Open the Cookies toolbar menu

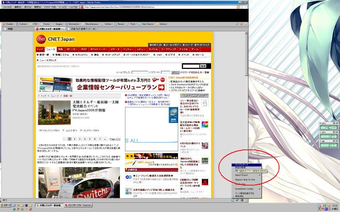[22, 24]
